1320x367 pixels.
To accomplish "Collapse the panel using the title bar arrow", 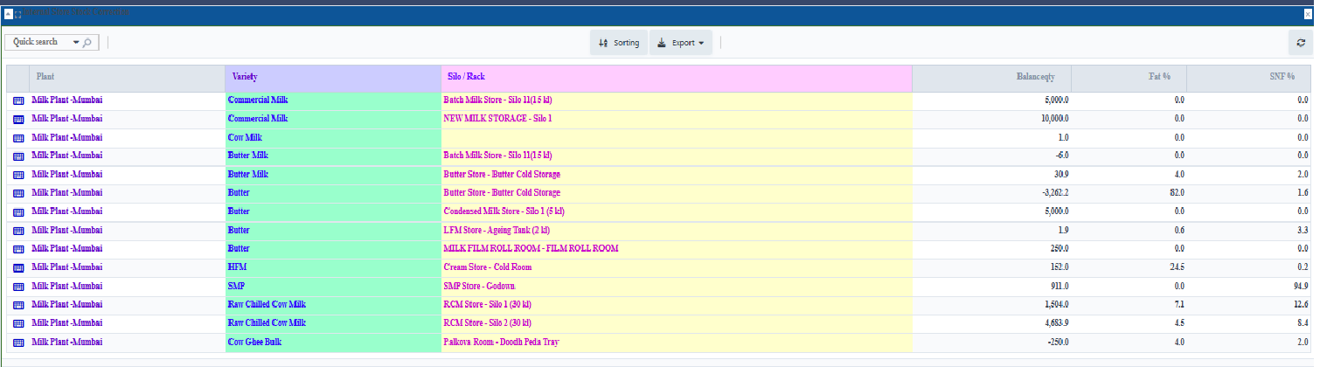I will point(8,13).
